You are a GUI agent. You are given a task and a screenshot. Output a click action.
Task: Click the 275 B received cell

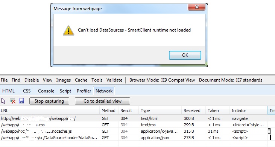coord(189,138)
